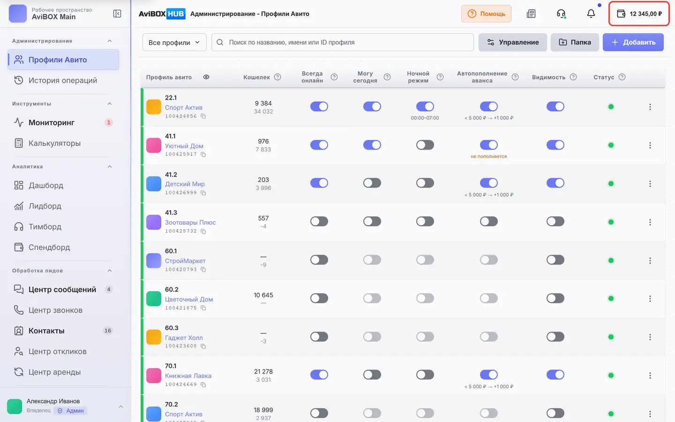
Task: Enable Видимость for Зоотовары Плюс
Action: [x=555, y=221]
